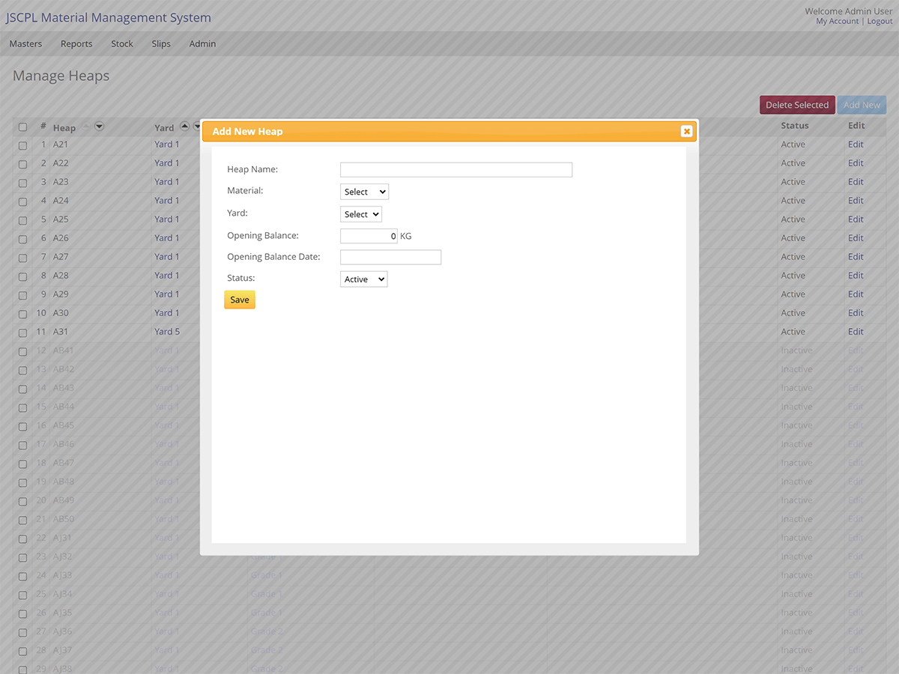Sort the Yard column ascending using the up arrow
This screenshot has height=674, width=899.
point(184,126)
